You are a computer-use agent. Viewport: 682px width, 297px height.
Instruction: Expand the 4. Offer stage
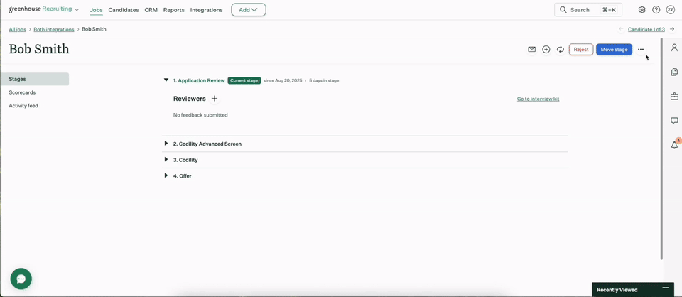tap(166, 175)
